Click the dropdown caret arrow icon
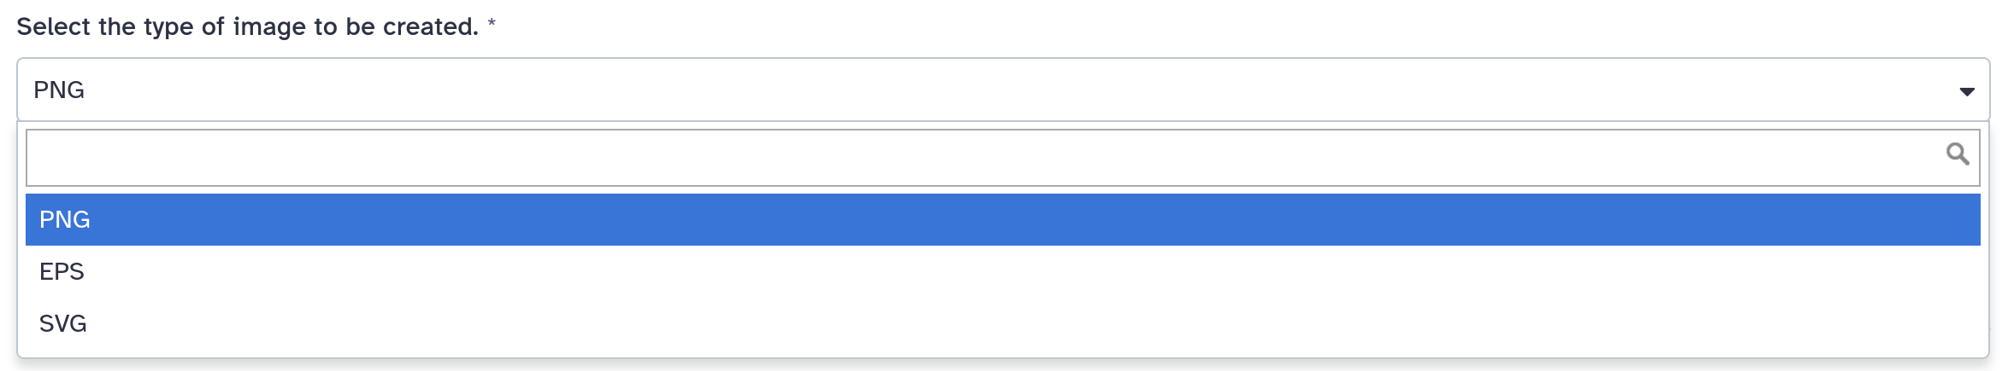 point(1966,91)
